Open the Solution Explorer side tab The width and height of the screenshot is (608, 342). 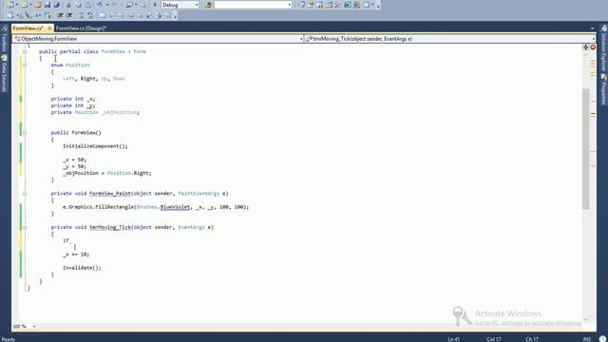(604, 48)
